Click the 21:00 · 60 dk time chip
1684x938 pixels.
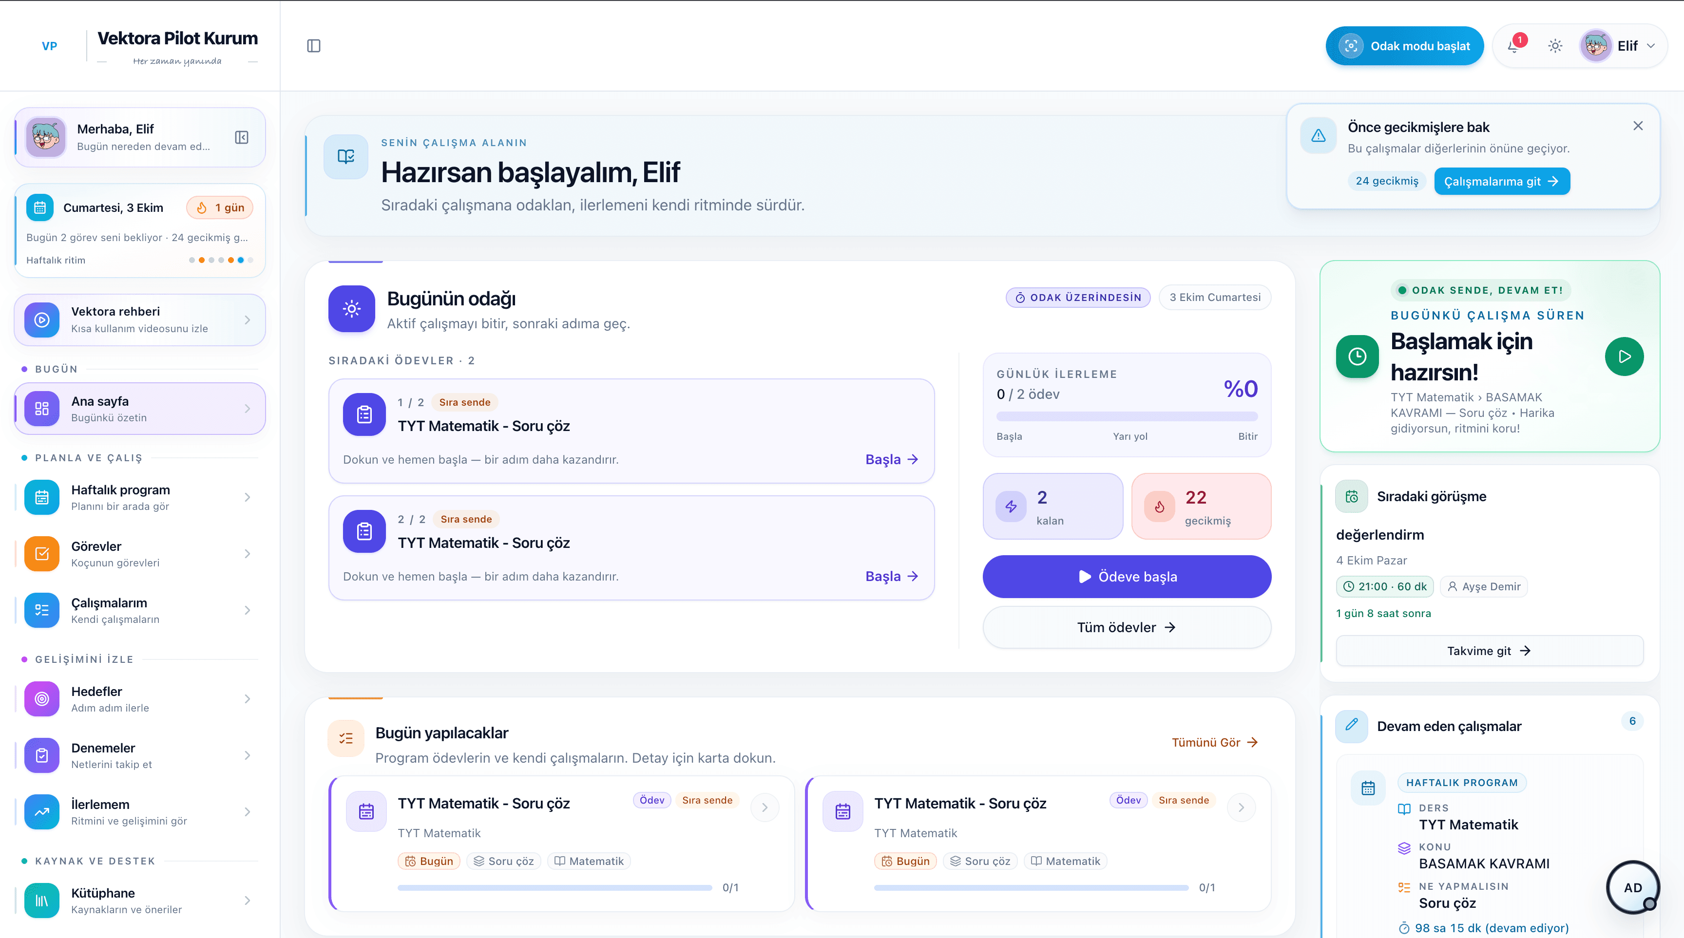pyautogui.click(x=1385, y=586)
